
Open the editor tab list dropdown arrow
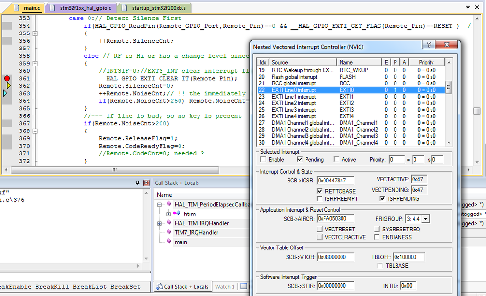click(468, 7)
